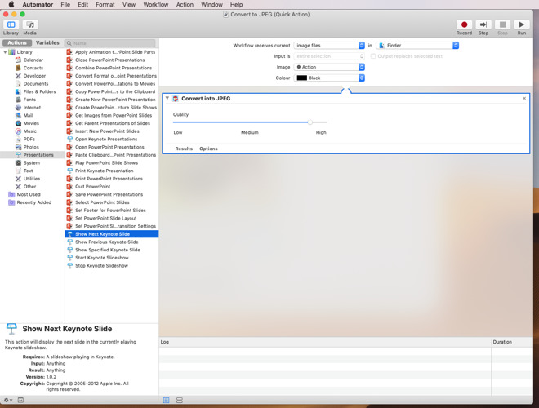This screenshot has width=539, height=408.
Task: Open the 'image files' workflow input dropdown
Action: (x=329, y=46)
